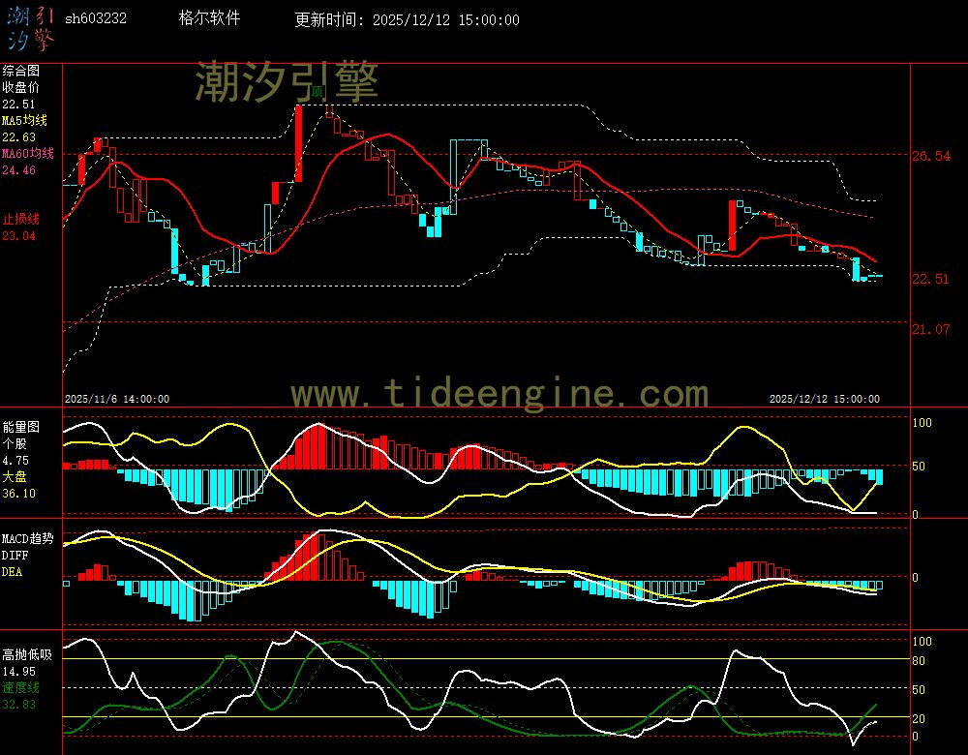Open the www.tideengine.com website link

pyautogui.click(x=499, y=394)
